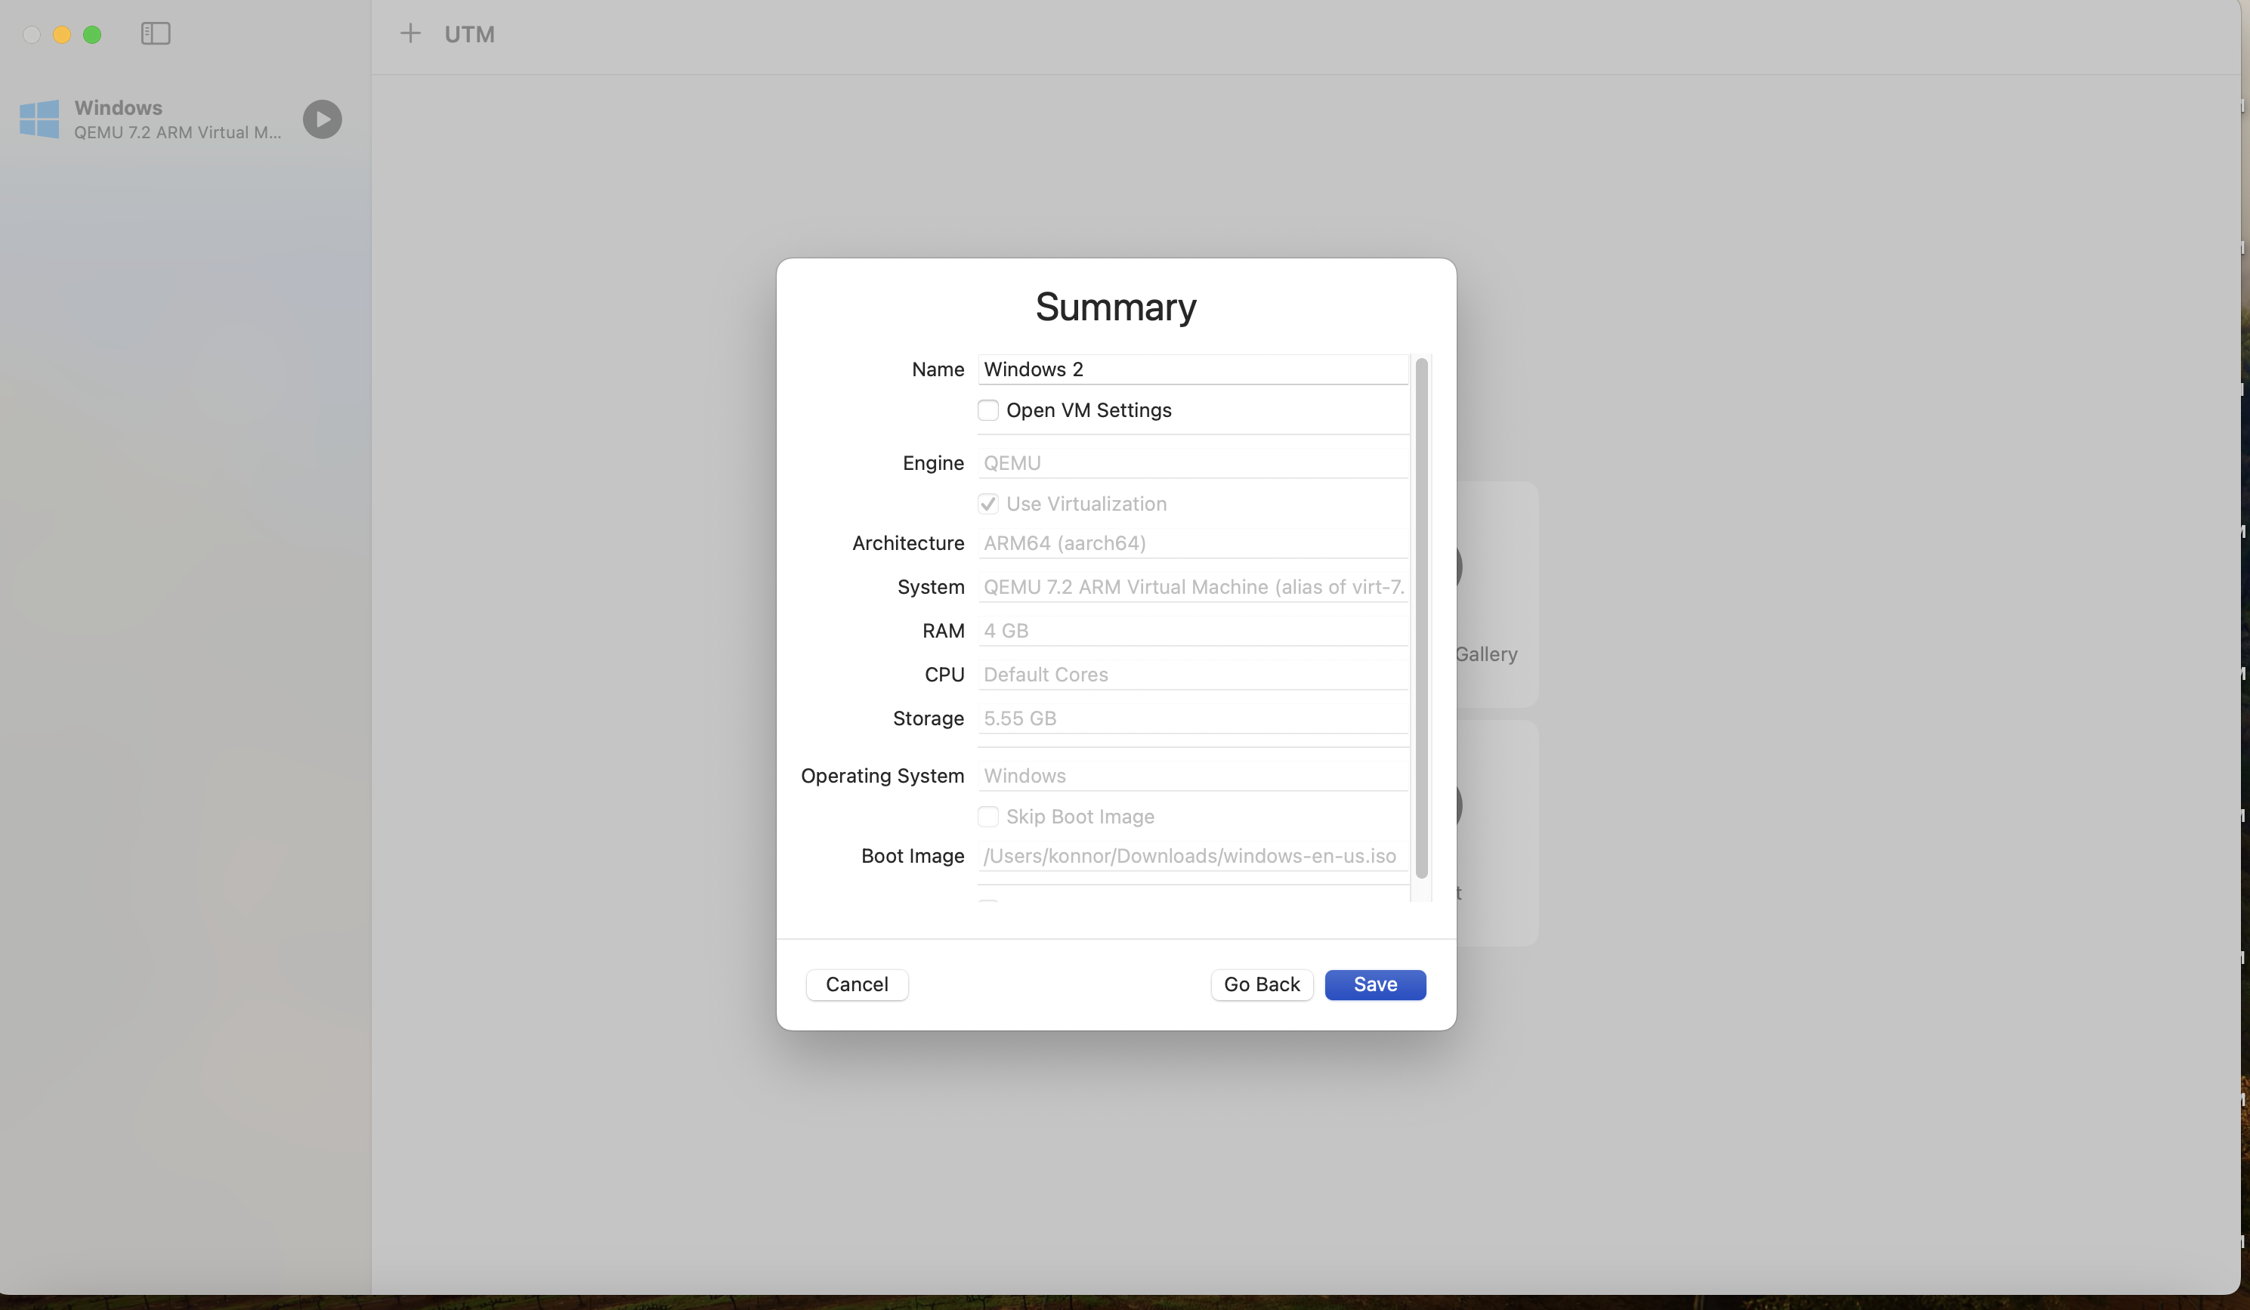Toggle the Use Virtualization checkbox
The image size is (2250, 1310).
tap(987, 504)
